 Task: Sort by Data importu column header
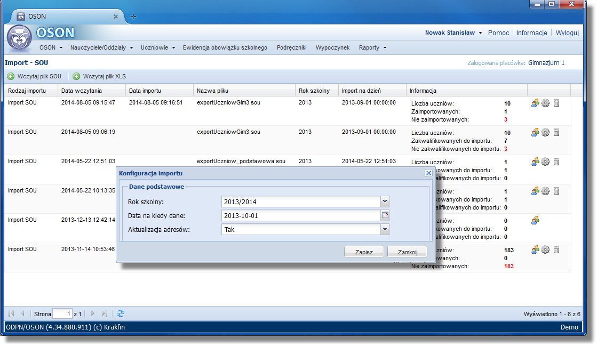tap(160, 91)
